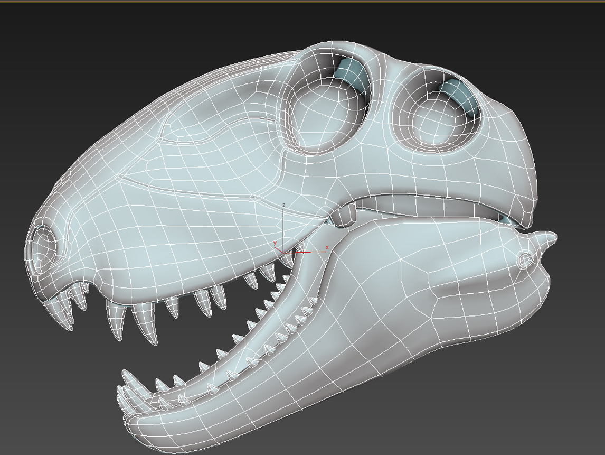605x455 pixels.
Task: Select the Y axis of the transform gizmo
Action: (278, 249)
